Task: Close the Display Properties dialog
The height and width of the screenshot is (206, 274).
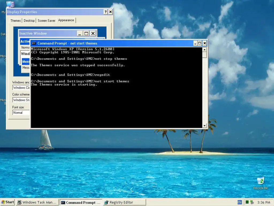Action: 111,12
